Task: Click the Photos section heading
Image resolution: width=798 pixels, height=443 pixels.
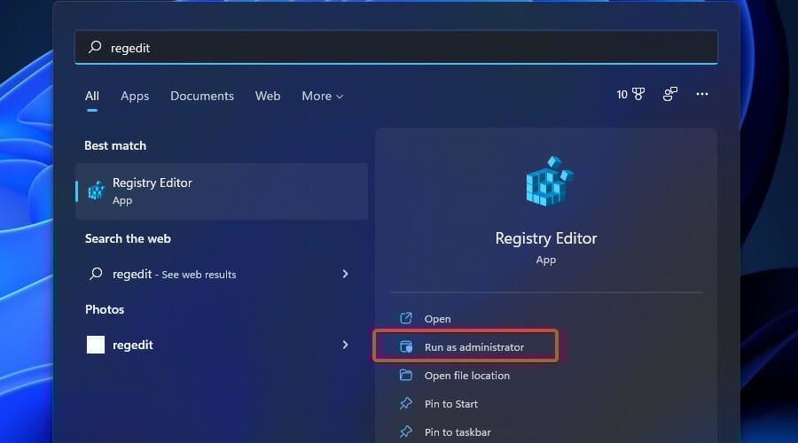Action: click(105, 309)
